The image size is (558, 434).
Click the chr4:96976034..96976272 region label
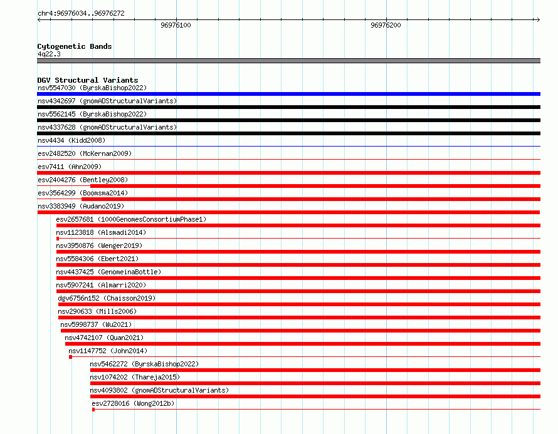coord(81,13)
